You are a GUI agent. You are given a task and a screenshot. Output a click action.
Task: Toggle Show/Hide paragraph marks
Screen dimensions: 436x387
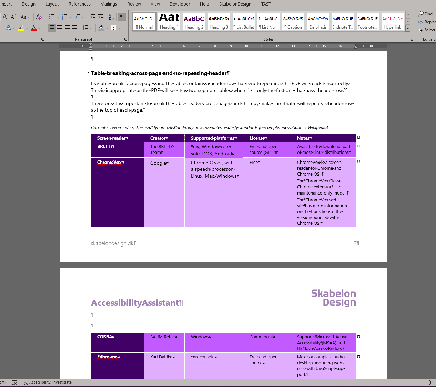(122, 17)
